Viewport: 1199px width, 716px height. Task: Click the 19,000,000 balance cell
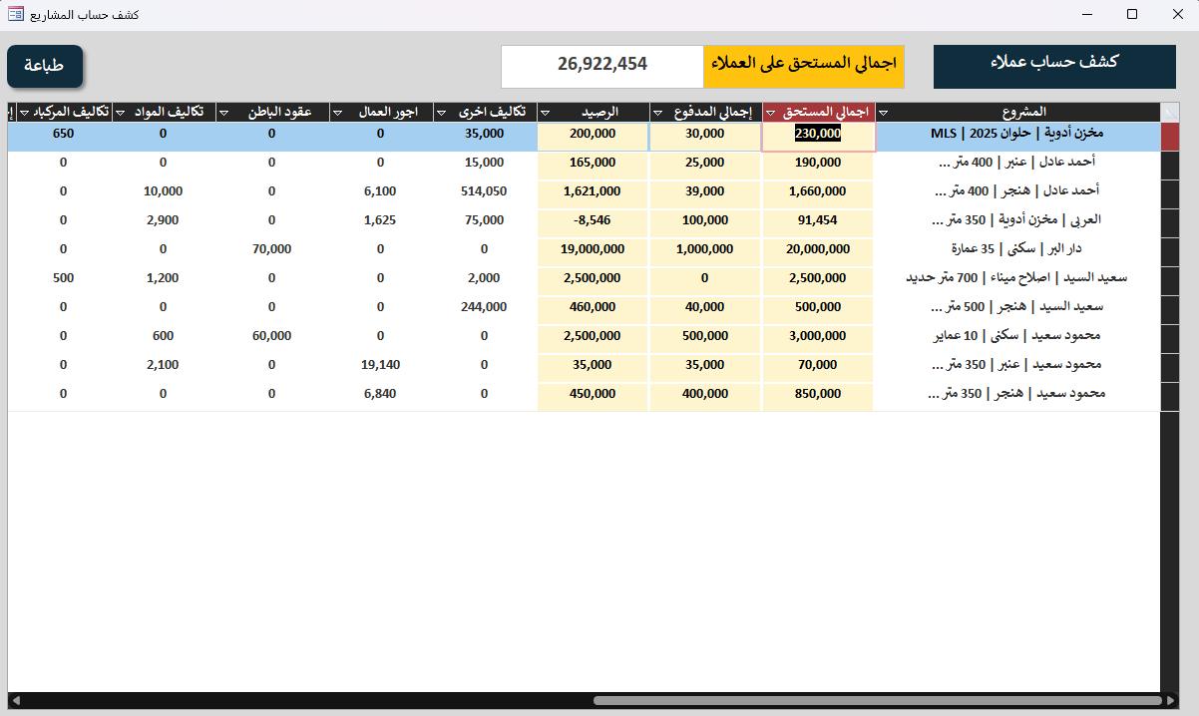pyautogui.click(x=594, y=252)
